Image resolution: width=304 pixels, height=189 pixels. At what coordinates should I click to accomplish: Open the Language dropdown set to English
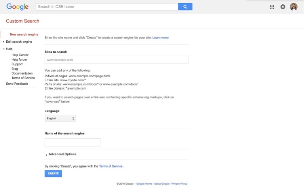click(x=60, y=118)
